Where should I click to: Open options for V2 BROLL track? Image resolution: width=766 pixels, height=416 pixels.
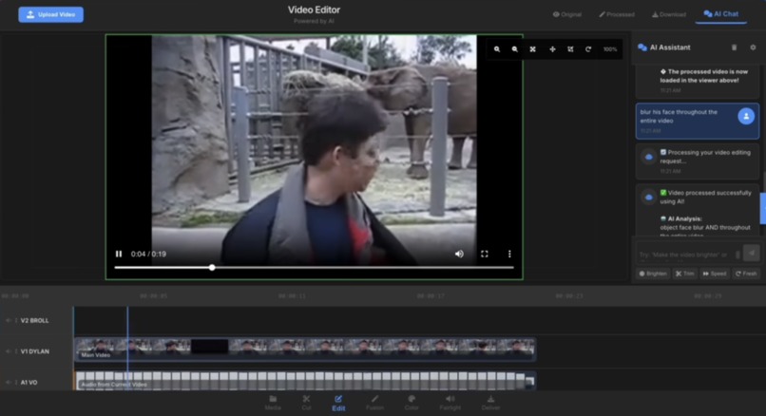point(15,321)
